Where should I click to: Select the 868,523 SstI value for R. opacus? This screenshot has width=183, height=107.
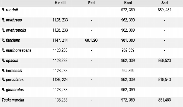(164, 61)
